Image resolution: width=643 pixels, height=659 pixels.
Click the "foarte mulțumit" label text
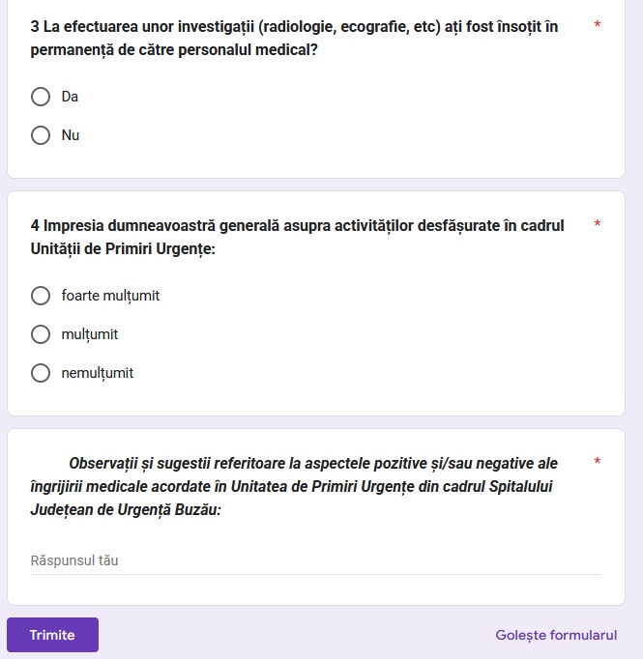(x=110, y=296)
